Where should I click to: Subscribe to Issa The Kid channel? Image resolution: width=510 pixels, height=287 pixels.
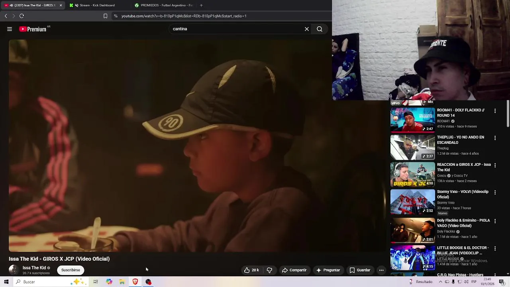[71, 270]
